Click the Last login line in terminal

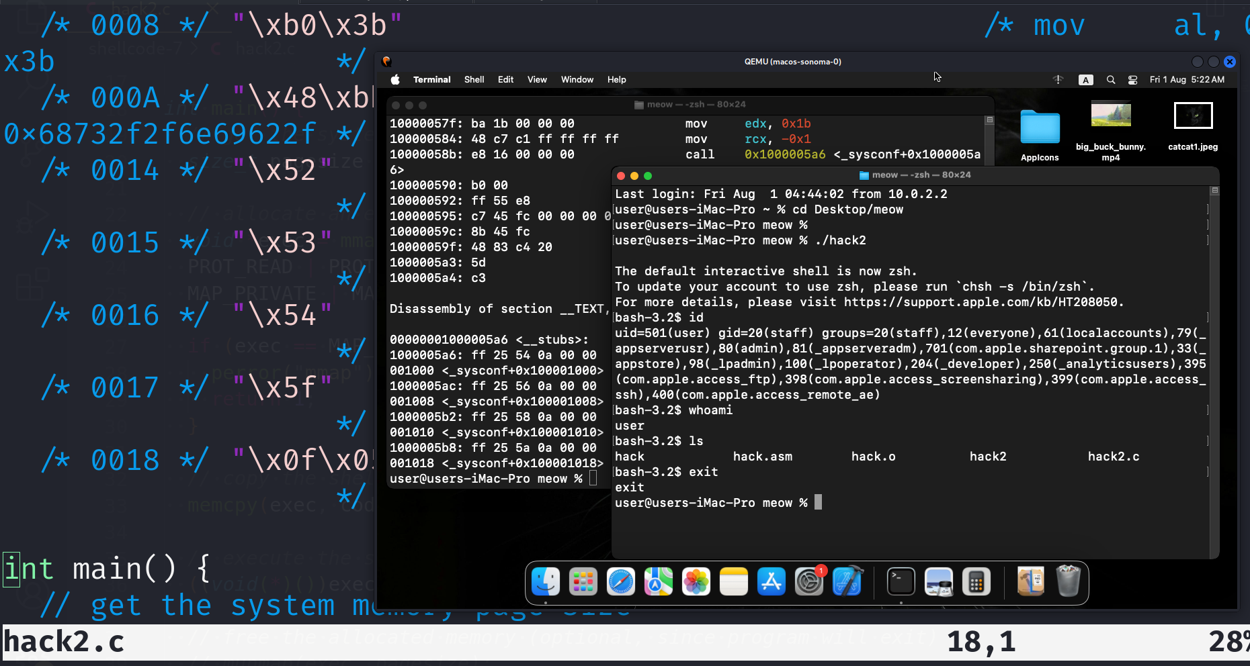(x=781, y=194)
